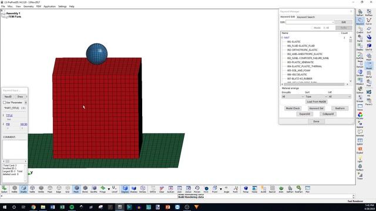Screen dimensions: 376x211
Task: Click the Curve tool icon
Action: point(369,21)
